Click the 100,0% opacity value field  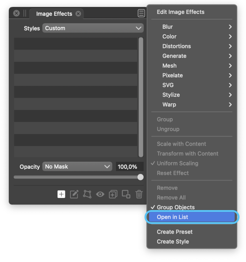130,166
